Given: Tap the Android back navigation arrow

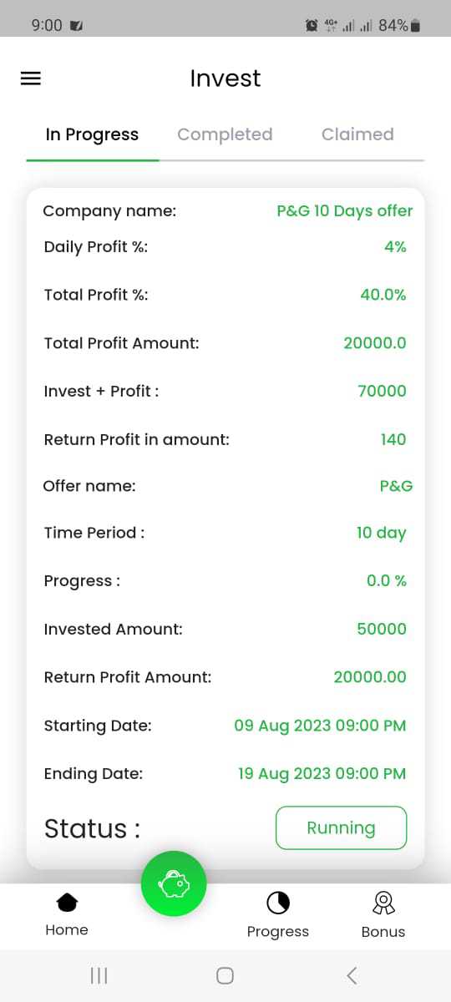Looking at the screenshot, I should coord(352,975).
